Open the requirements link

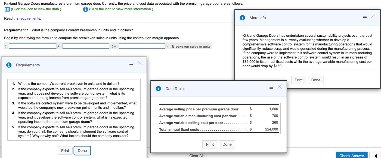[x=30, y=18]
